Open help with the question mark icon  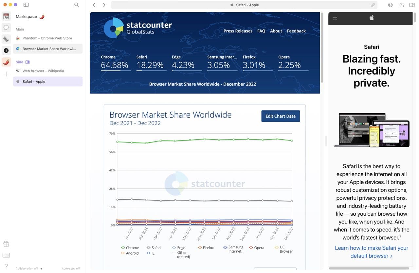click(6, 266)
